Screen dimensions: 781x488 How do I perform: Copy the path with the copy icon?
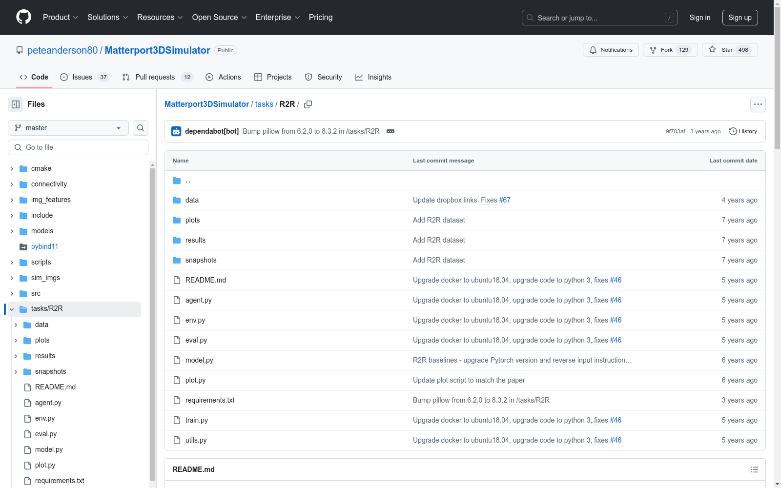(308, 104)
